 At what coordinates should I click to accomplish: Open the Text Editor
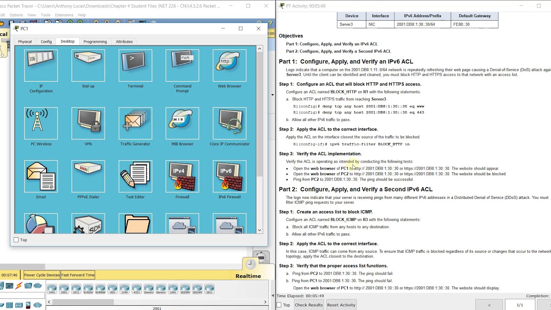[x=135, y=176]
